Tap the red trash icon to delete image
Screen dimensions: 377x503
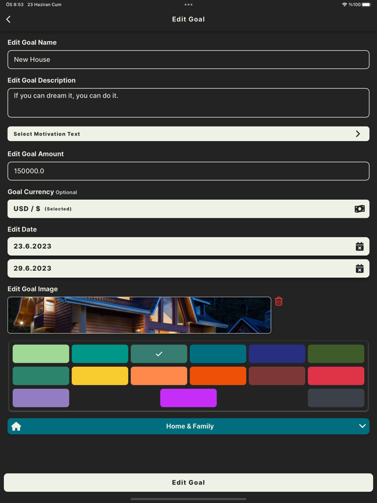(278, 301)
